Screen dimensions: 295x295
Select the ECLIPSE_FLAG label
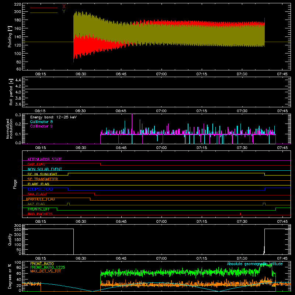coord(40,189)
